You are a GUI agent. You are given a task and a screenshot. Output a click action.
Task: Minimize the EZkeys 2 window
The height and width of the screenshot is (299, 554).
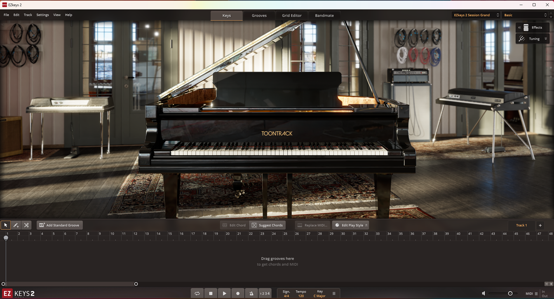click(x=521, y=5)
